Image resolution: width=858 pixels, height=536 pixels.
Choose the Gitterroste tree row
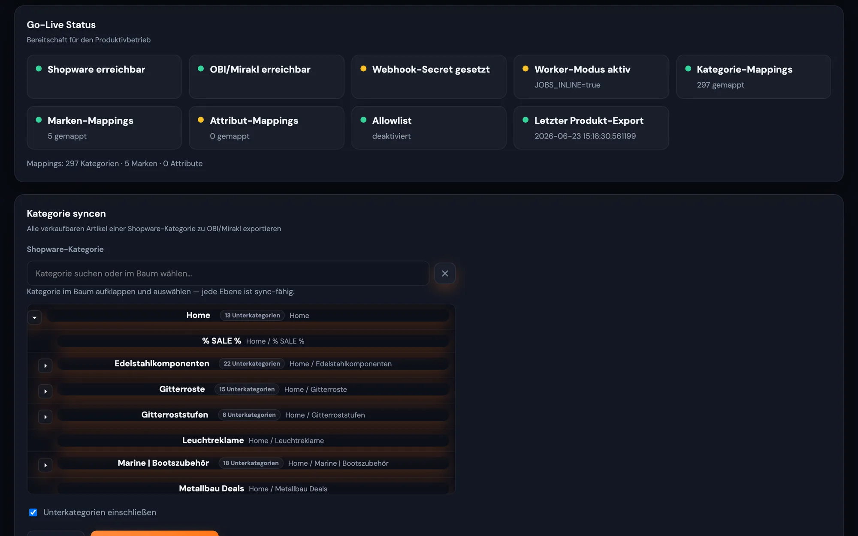click(253, 389)
